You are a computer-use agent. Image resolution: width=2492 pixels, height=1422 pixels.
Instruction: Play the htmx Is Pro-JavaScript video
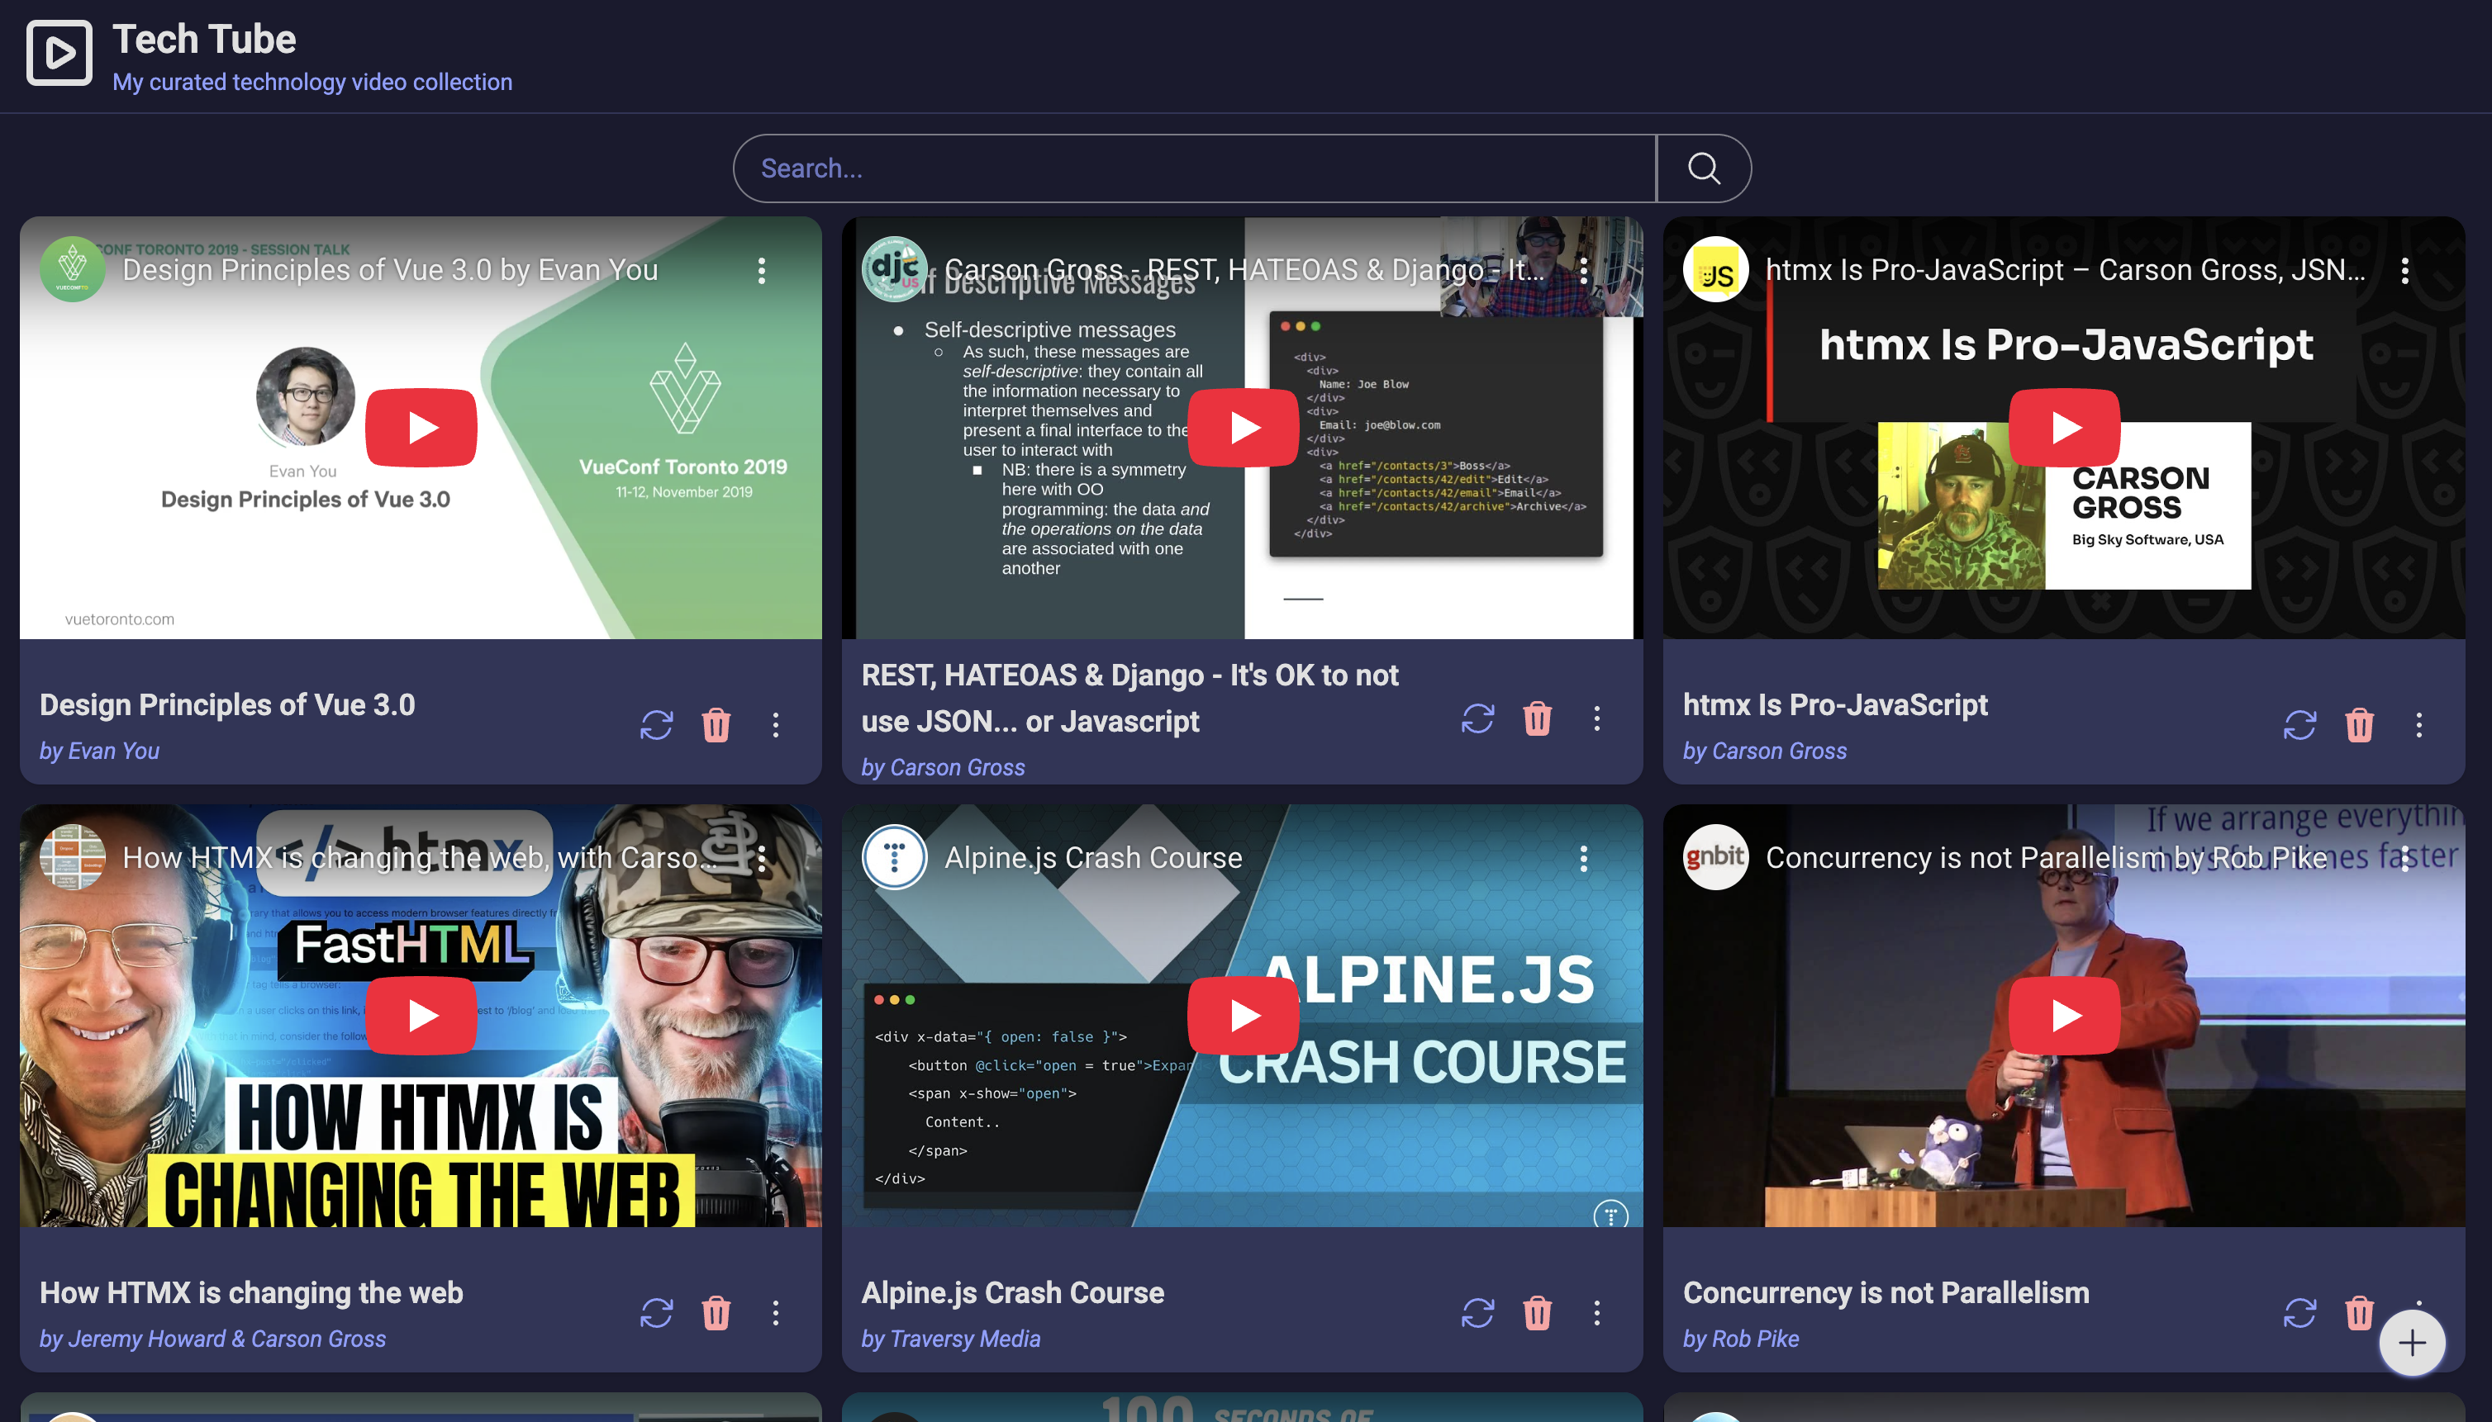(2064, 428)
